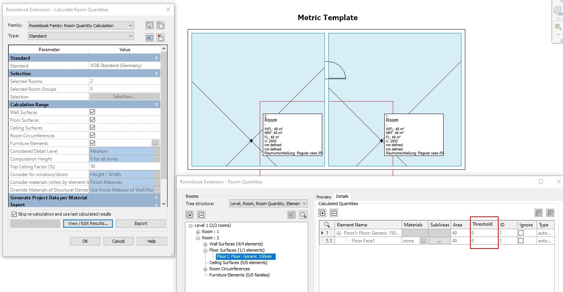The image size is (563, 292).
Task: Click the Expand All icon in Rooms panel
Action: coord(190,214)
